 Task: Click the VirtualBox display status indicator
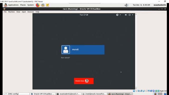pos(149,91)
